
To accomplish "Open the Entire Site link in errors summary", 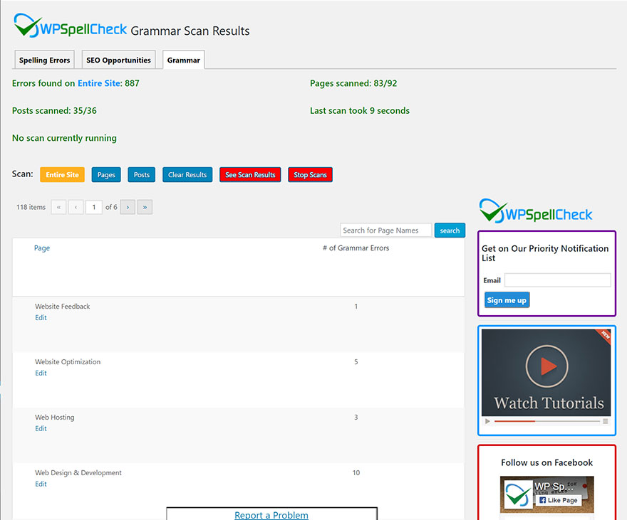I will click(x=99, y=83).
